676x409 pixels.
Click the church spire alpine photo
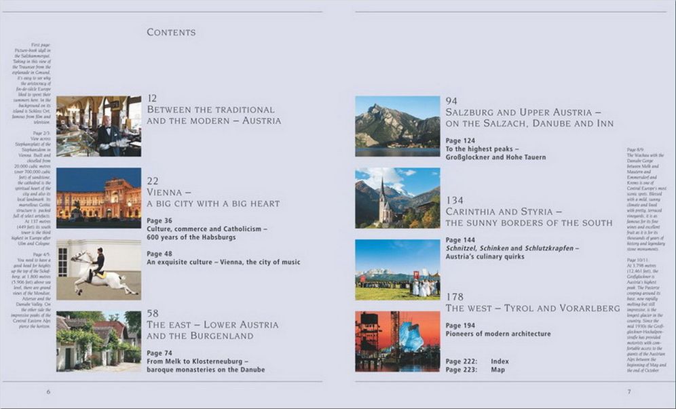click(x=398, y=198)
